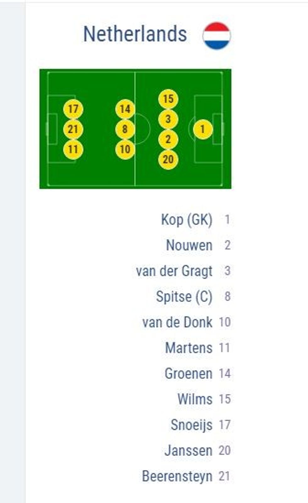Click player marker 14 on the pitch

125,109
